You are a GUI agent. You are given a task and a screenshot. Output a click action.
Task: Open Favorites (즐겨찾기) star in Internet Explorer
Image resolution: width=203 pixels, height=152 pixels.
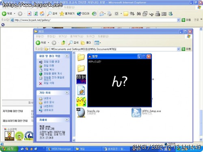(67, 14)
